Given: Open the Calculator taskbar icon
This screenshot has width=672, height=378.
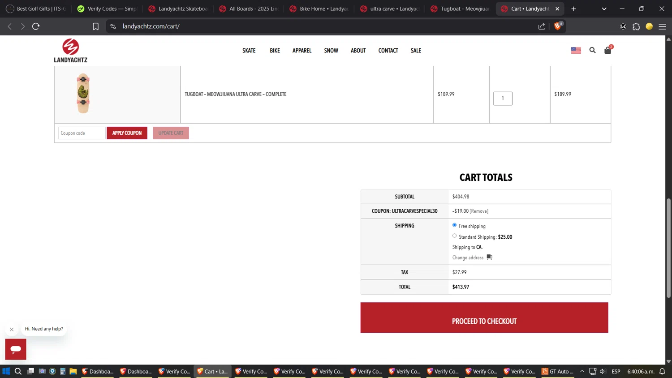Looking at the screenshot, I should pos(63,371).
